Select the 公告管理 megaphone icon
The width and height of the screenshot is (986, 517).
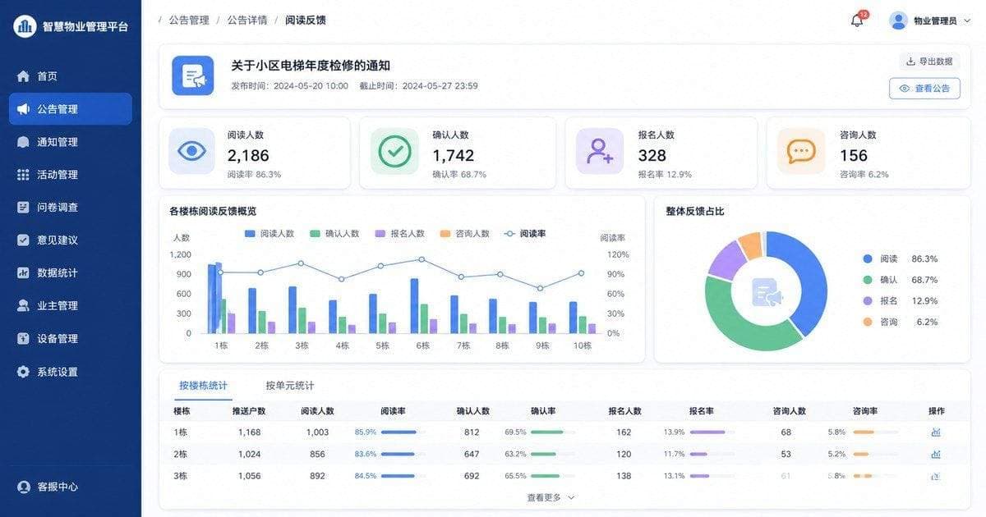click(23, 109)
